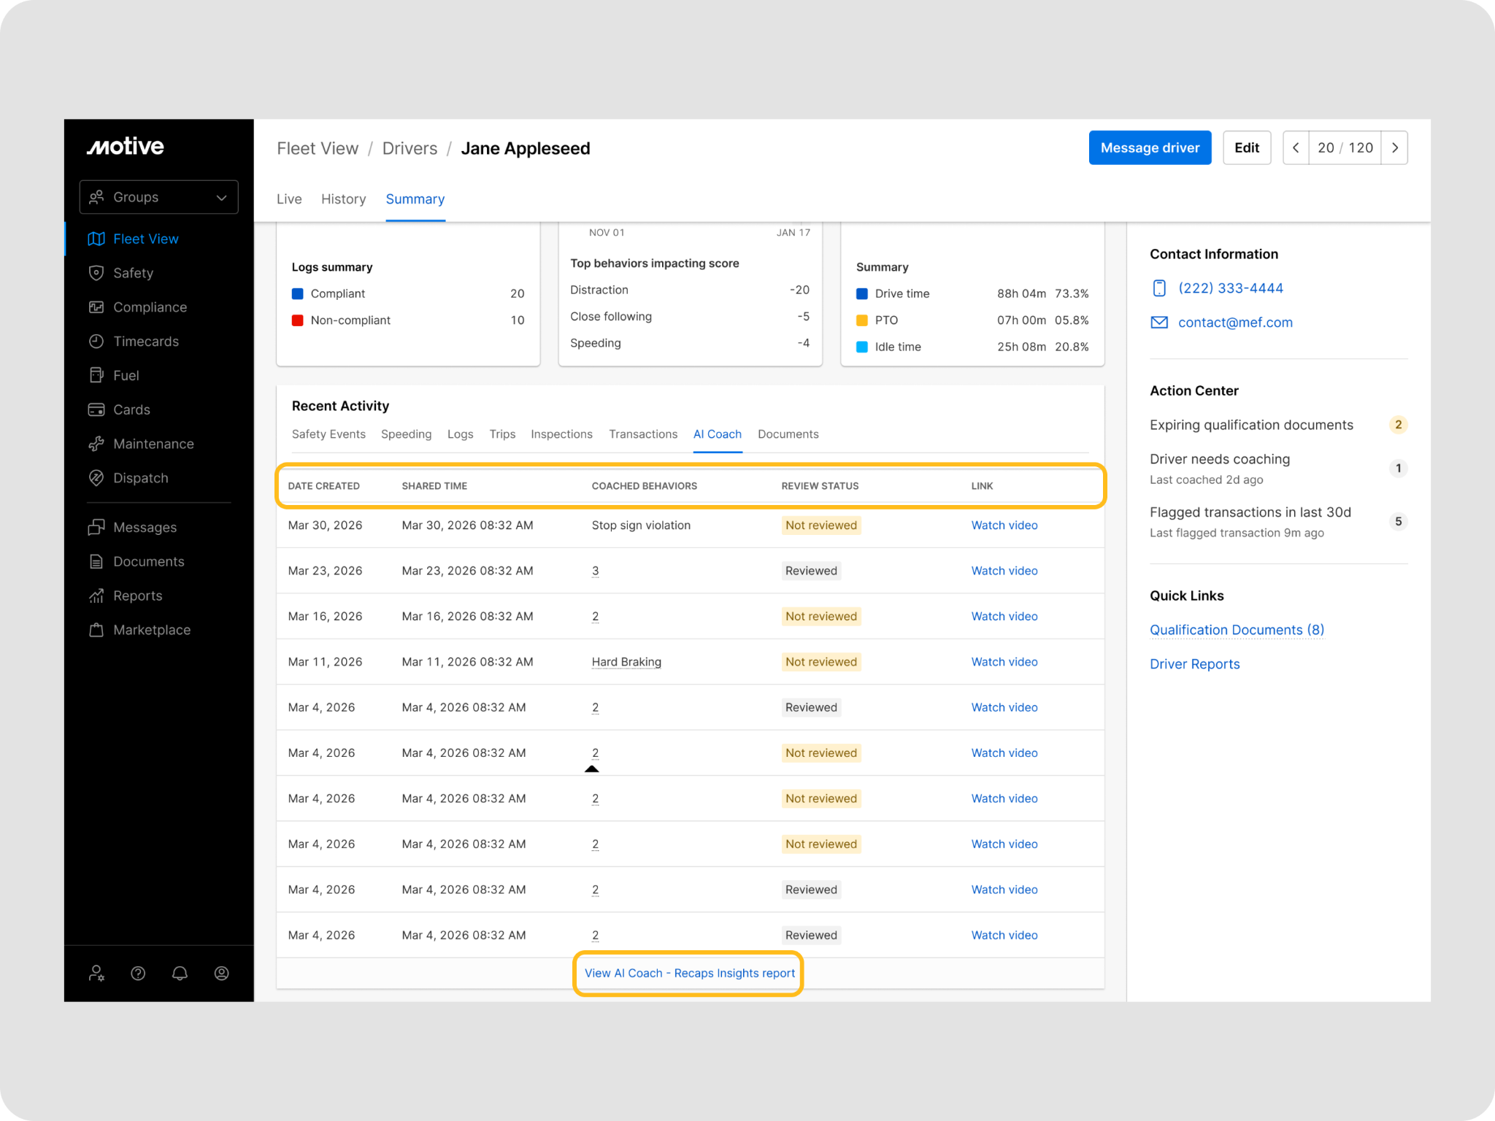This screenshot has height=1121, width=1495.
Task: Open the Speeding activity tab
Action: [406, 434]
